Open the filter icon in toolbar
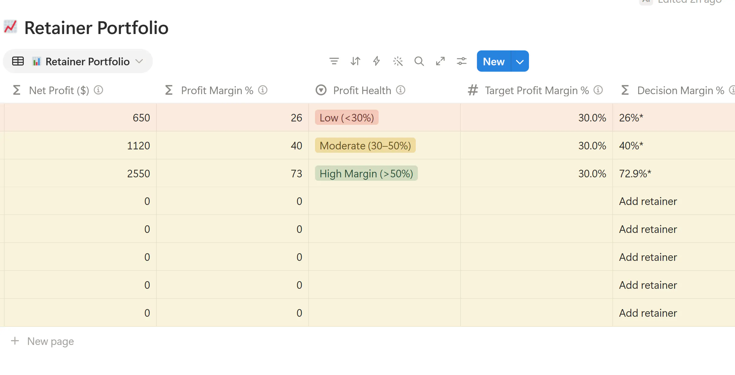Image resolution: width=735 pixels, height=375 pixels. pos(334,61)
